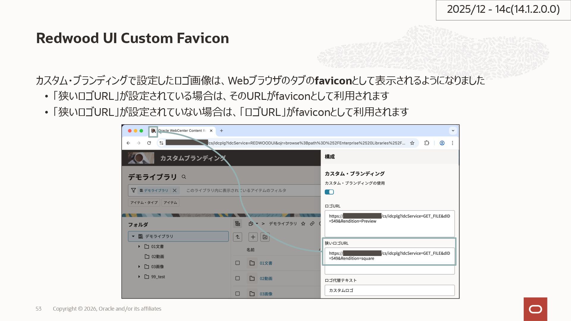Click the アイテム・タイプ filter chip
Viewport: 571px width, 321px height.
tap(144, 202)
